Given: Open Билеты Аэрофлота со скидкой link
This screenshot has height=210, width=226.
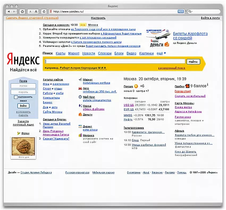Looking at the screenshot, I should click(190, 36).
